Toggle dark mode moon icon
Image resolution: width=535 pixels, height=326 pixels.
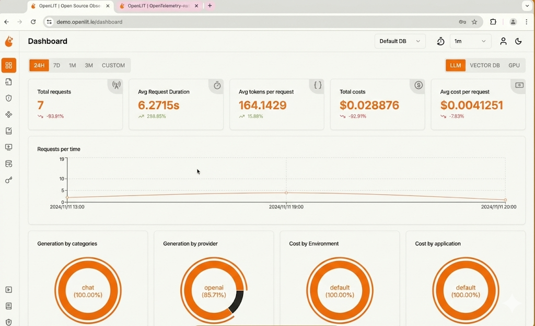pos(518,41)
